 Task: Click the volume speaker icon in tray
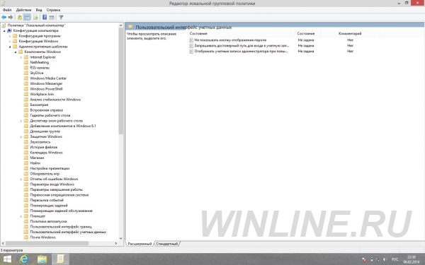385,259
